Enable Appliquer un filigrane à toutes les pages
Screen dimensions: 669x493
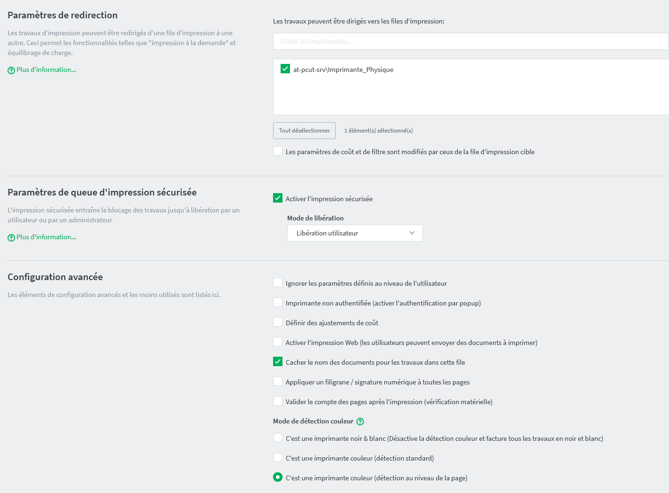(278, 381)
